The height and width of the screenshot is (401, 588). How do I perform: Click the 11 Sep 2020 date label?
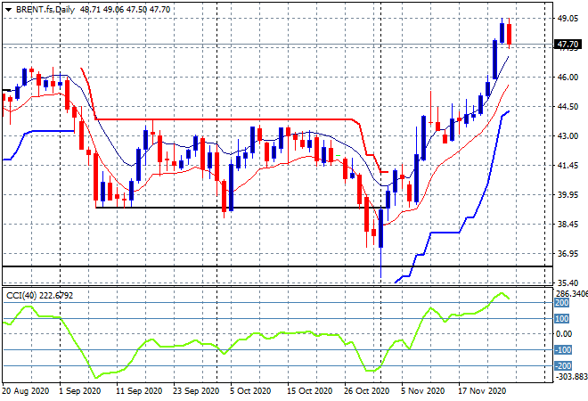[x=139, y=391]
